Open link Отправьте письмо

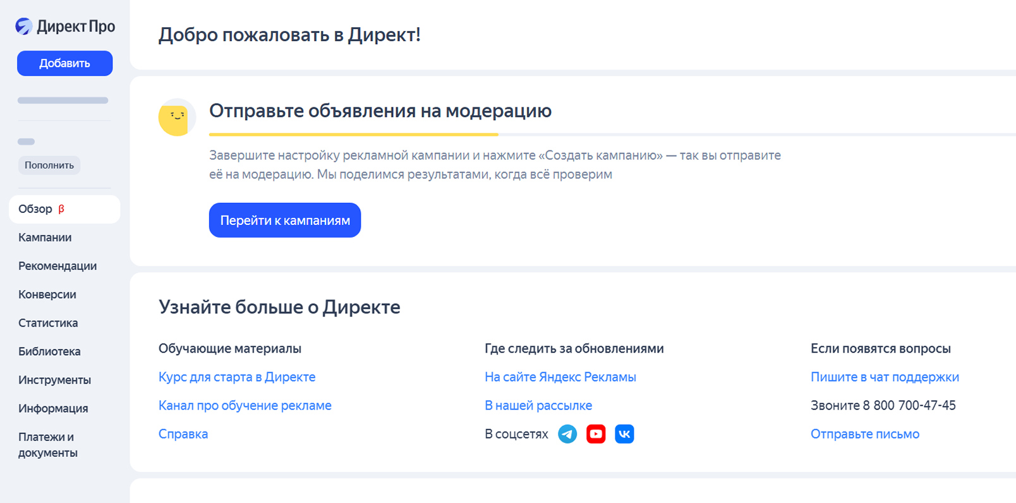[865, 434]
